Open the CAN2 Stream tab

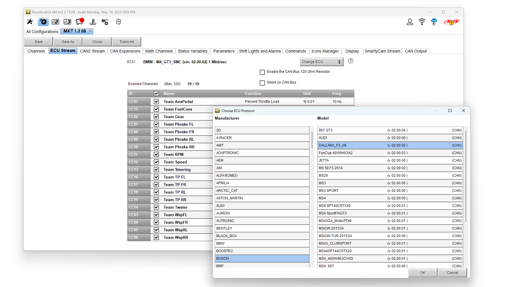click(92, 51)
